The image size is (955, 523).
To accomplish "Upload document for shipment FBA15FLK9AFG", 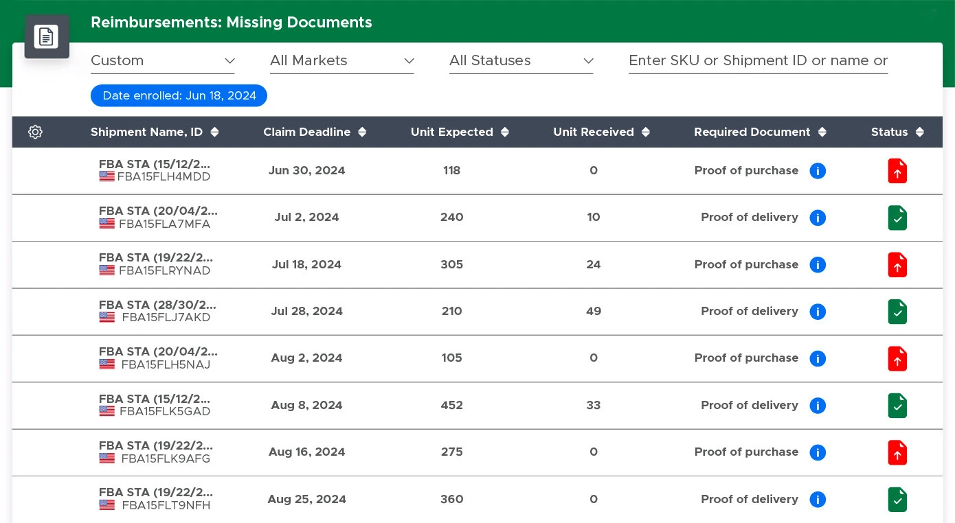I will pos(897,452).
